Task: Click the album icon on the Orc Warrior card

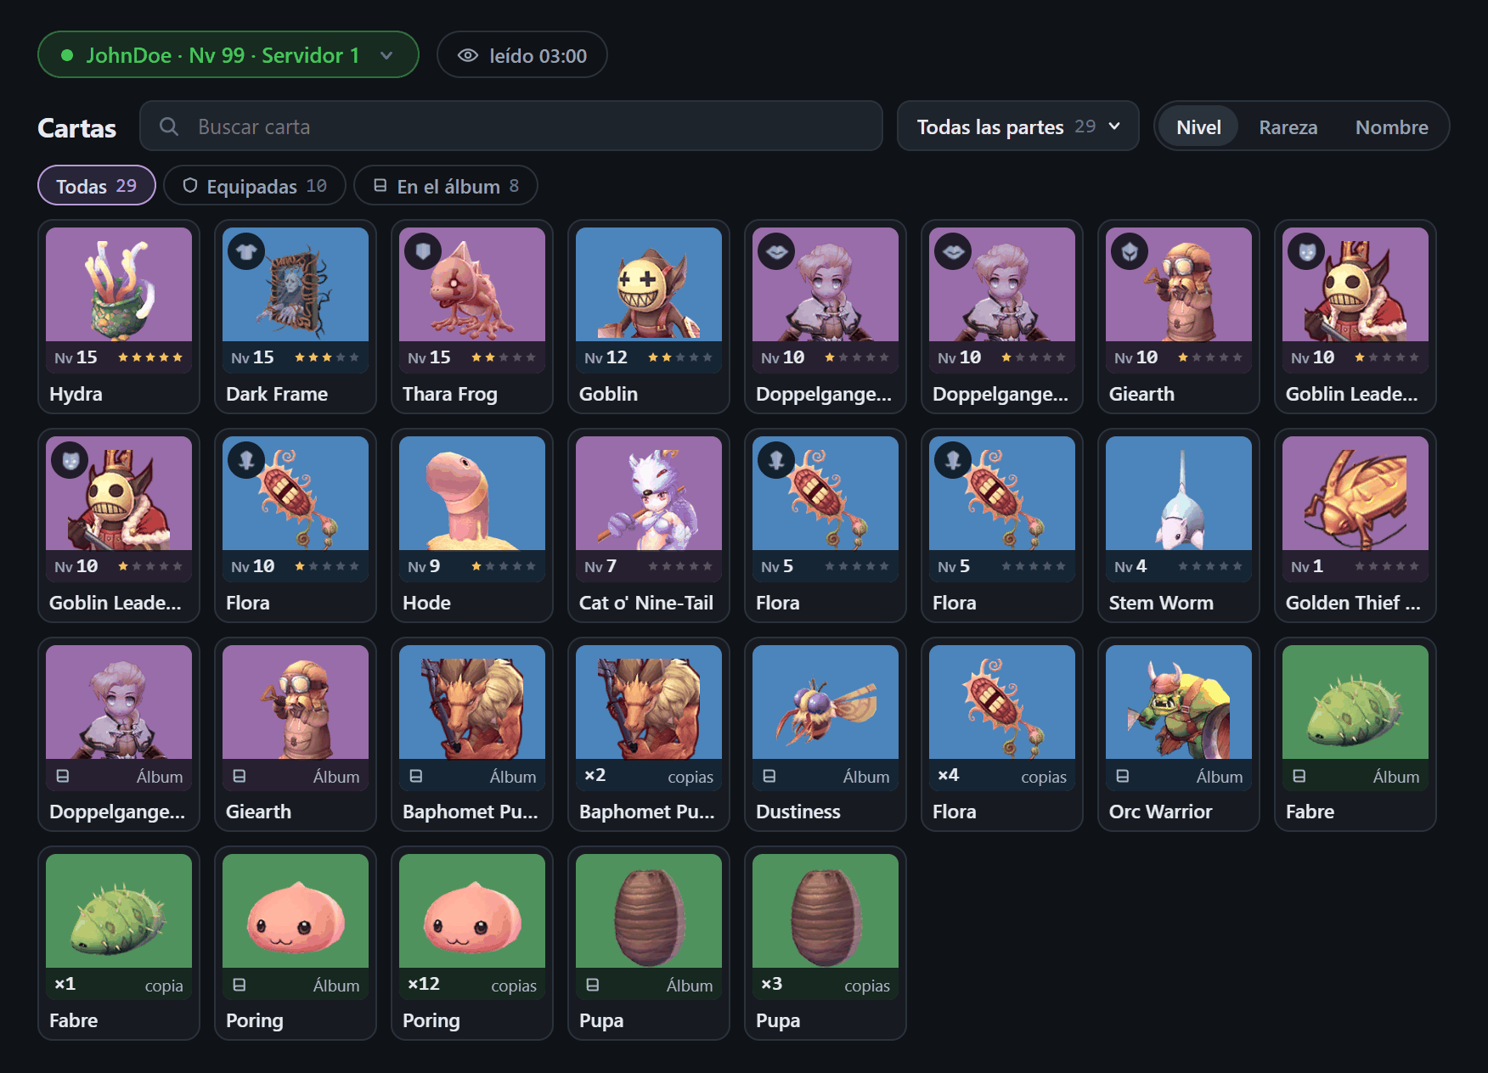Action: 1123,776
